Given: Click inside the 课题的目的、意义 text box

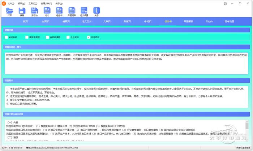Looking at the screenshot, I should [126, 64].
